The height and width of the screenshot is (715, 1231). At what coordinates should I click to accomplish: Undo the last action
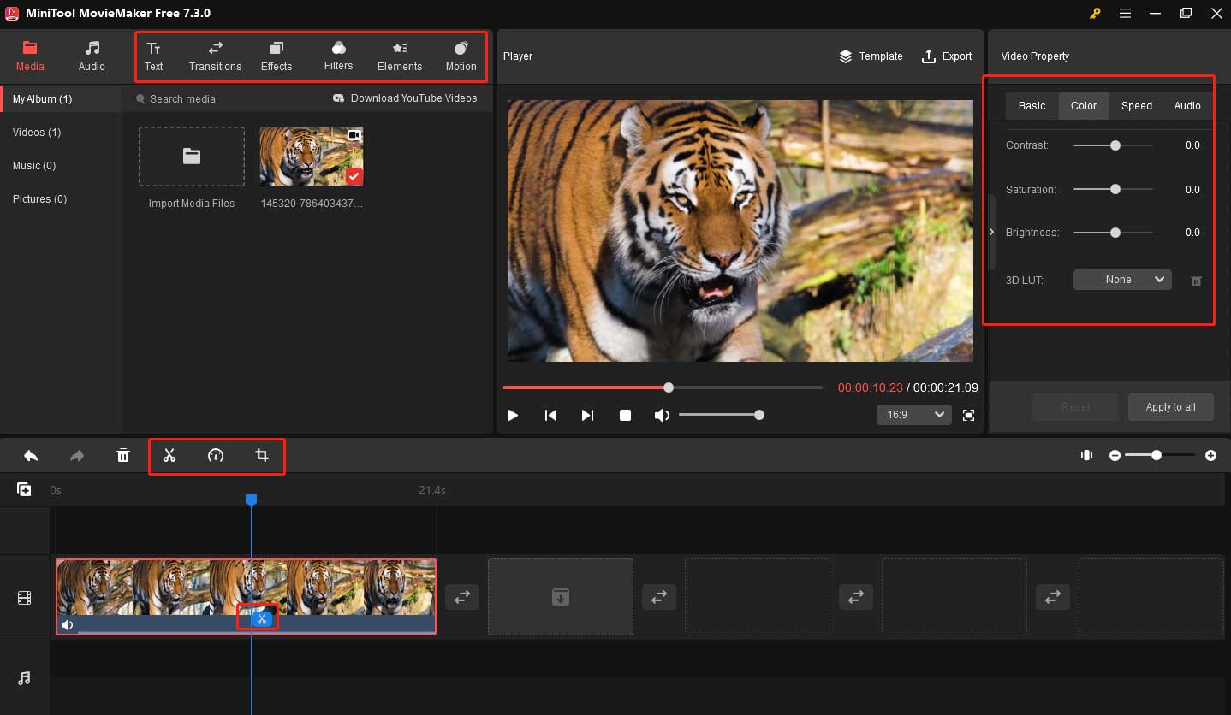(x=31, y=456)
